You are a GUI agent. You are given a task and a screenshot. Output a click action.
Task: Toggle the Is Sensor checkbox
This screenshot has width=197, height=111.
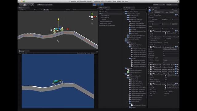[x=164, y=55]
